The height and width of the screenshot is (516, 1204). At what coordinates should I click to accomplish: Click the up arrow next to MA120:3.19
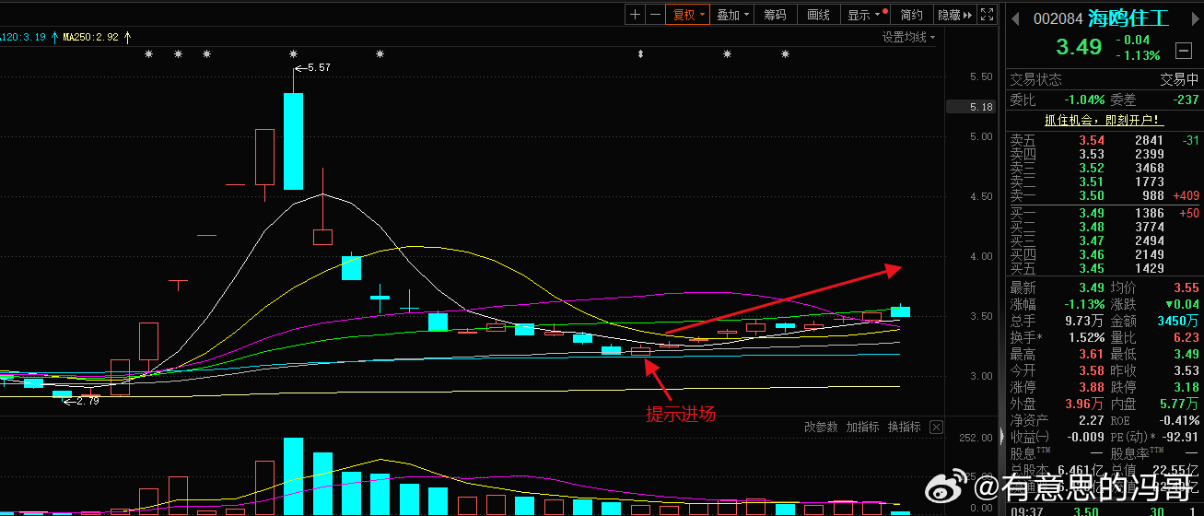tap(54, 37)
